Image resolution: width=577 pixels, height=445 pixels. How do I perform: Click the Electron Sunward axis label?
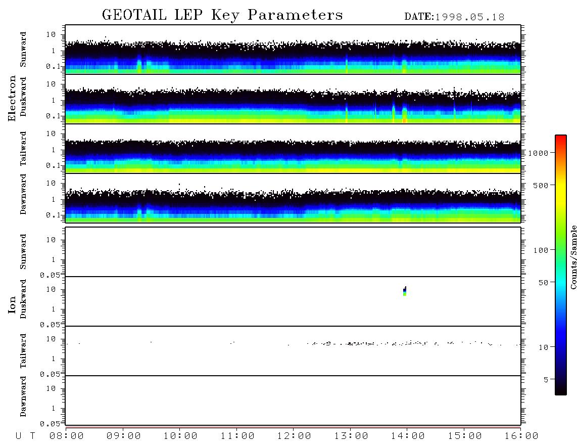pyautogui.click(x=23, y=50)
